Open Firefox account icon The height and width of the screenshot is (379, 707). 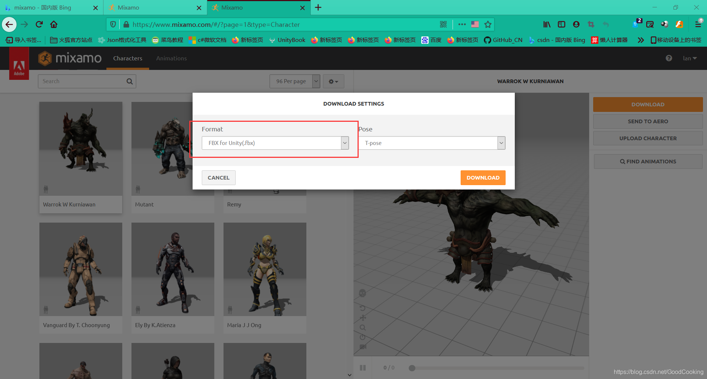click(x=576, y=25)
